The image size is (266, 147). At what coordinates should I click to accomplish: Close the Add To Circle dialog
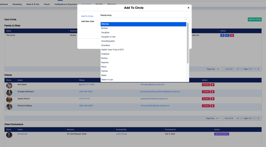click(188, 8)
